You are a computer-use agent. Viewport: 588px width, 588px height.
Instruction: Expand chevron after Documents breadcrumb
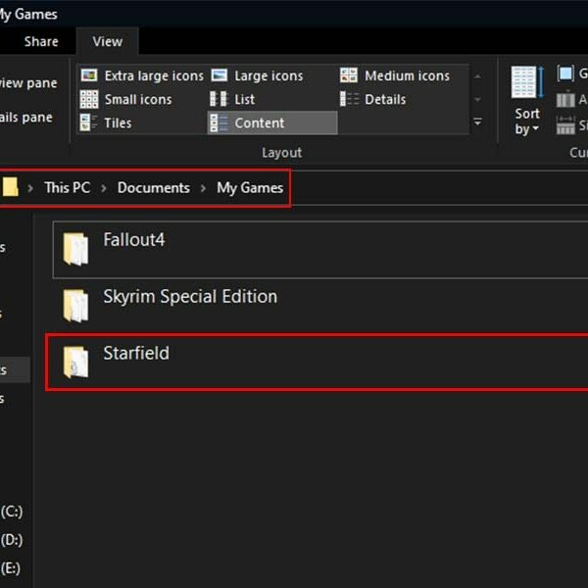click(x=203, y=188)
